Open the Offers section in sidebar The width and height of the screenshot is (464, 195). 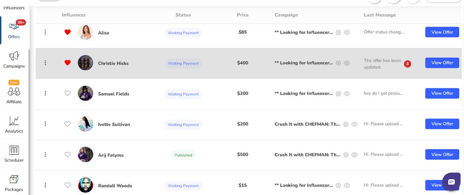point(14,30)
